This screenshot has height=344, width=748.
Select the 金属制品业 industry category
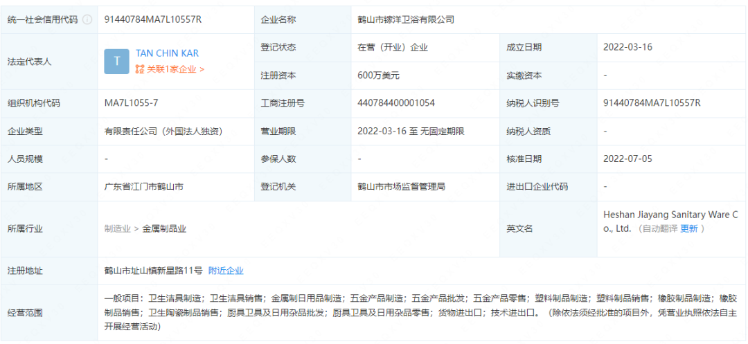point(164,228)
